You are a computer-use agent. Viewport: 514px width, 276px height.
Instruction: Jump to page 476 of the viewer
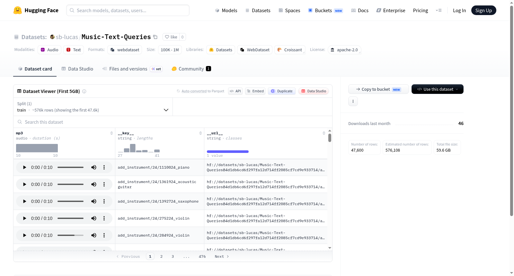(x=202, y=256)
